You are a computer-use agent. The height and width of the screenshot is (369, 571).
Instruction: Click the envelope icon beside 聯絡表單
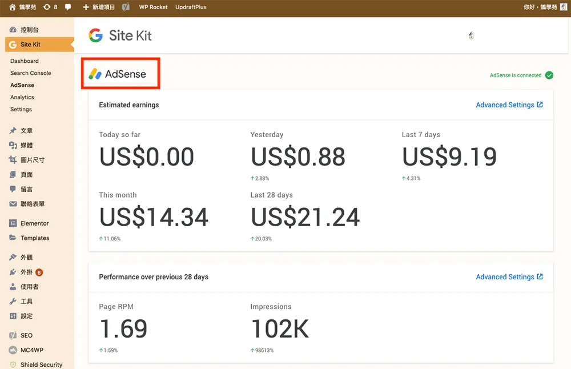click(x=13, y=203)
